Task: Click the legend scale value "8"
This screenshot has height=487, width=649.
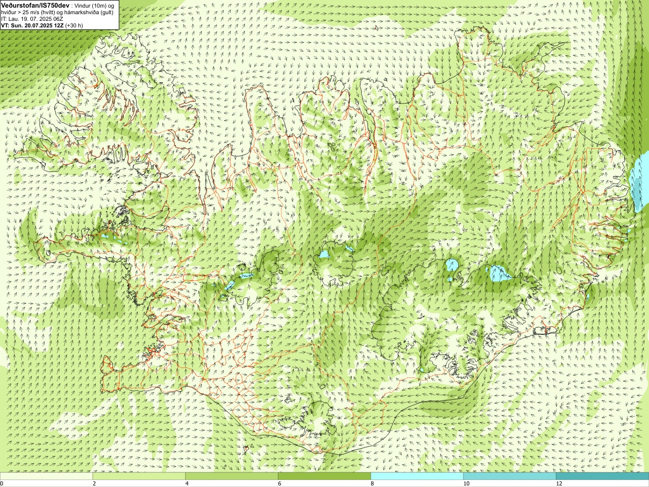Action: coord(372,484)
